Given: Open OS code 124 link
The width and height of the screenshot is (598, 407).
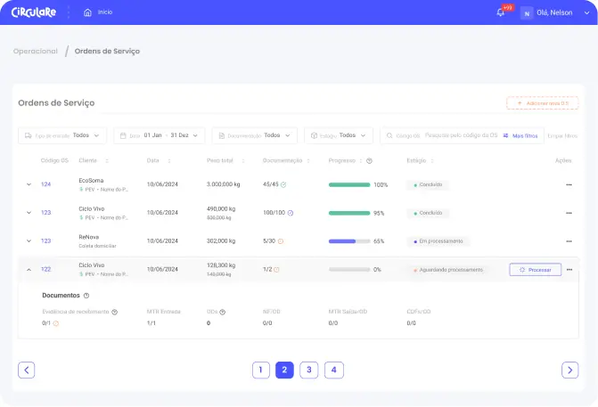Looking at the screenshot, I should click(45, 184).
